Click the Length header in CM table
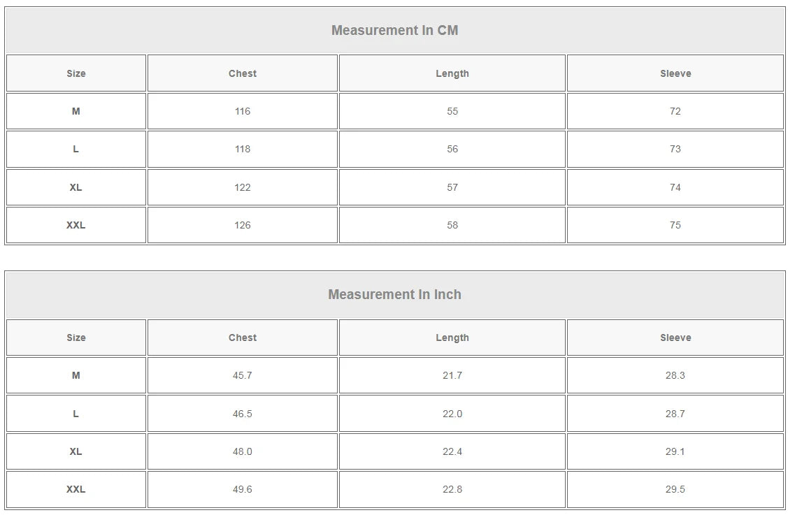Image resolution: width=788 pixels, height=515 pixels. [x=452, y=73]
